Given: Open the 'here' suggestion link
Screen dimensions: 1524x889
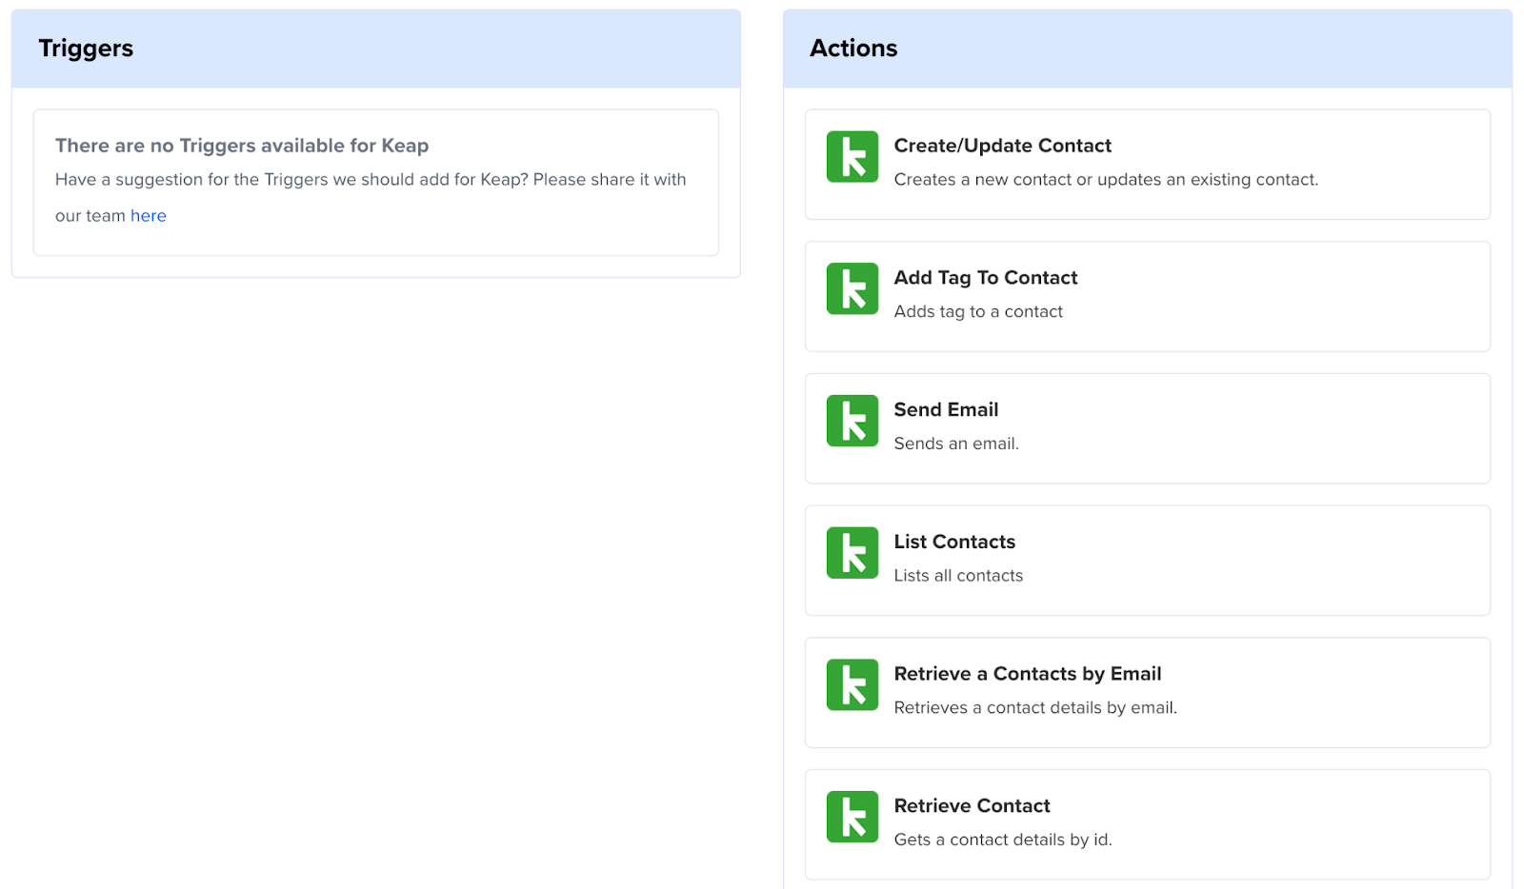Looking at the screenshot, I should [149, 216].
